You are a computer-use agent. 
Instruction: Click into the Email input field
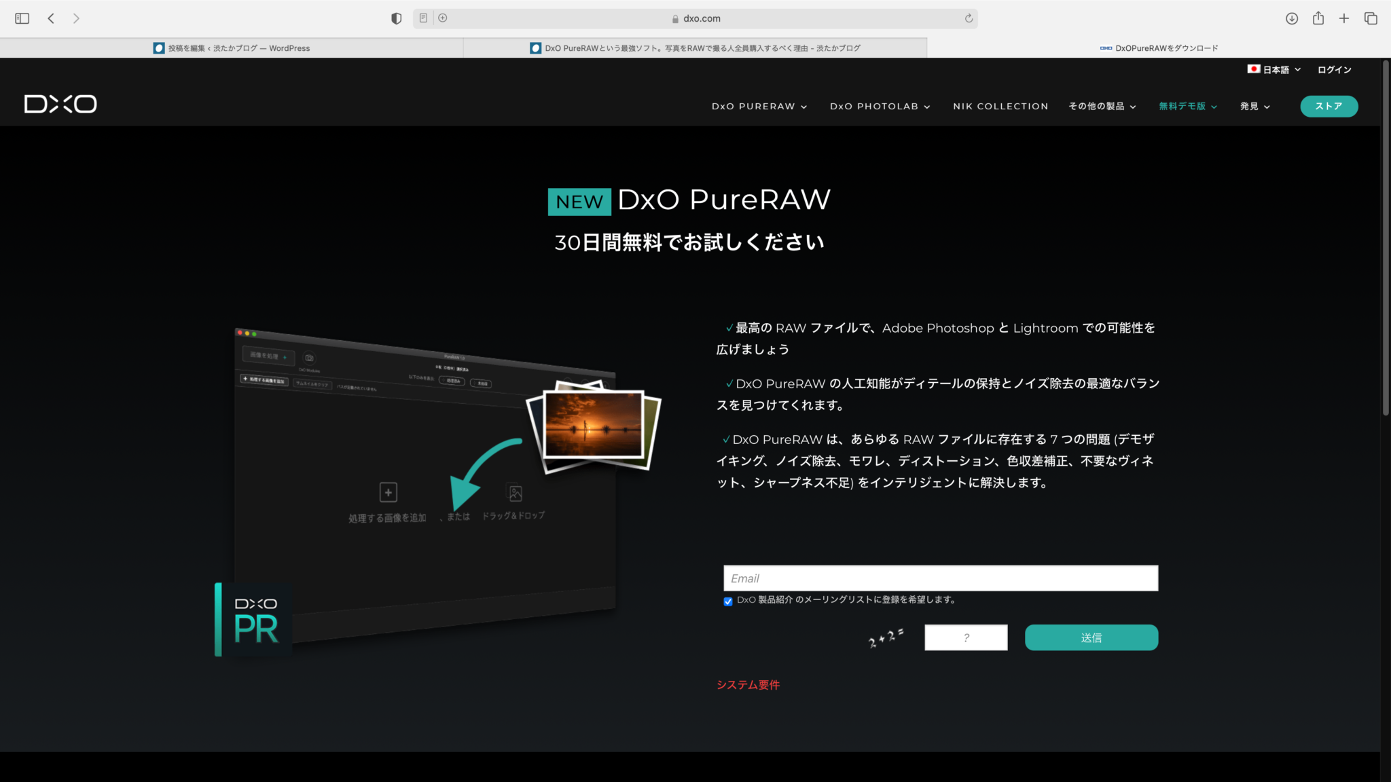pyautogui.click(x=941, y=578)
